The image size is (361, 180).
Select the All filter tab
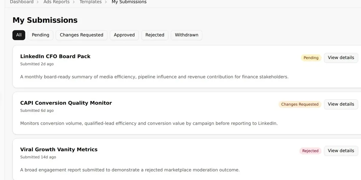point(19,35)
